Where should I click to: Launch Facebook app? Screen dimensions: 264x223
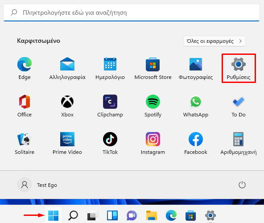click(196, 143)
